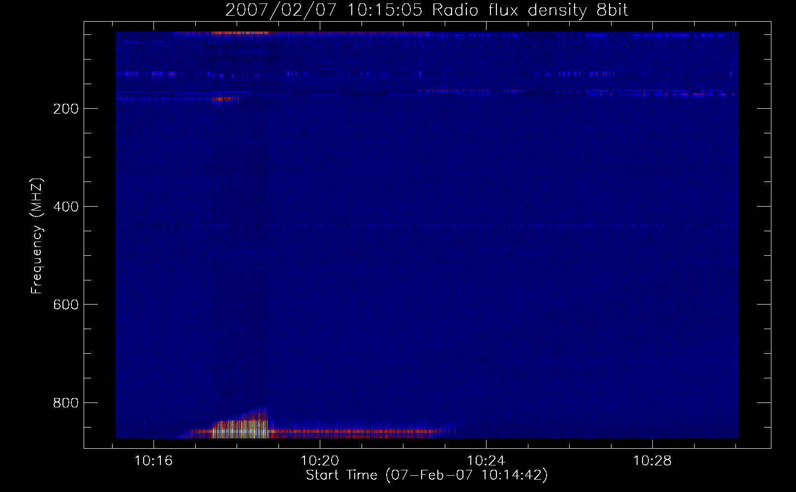Click the 600 frequency tick label
The width and height of the screenshot is (796, 492).
(x=66, y=305)
